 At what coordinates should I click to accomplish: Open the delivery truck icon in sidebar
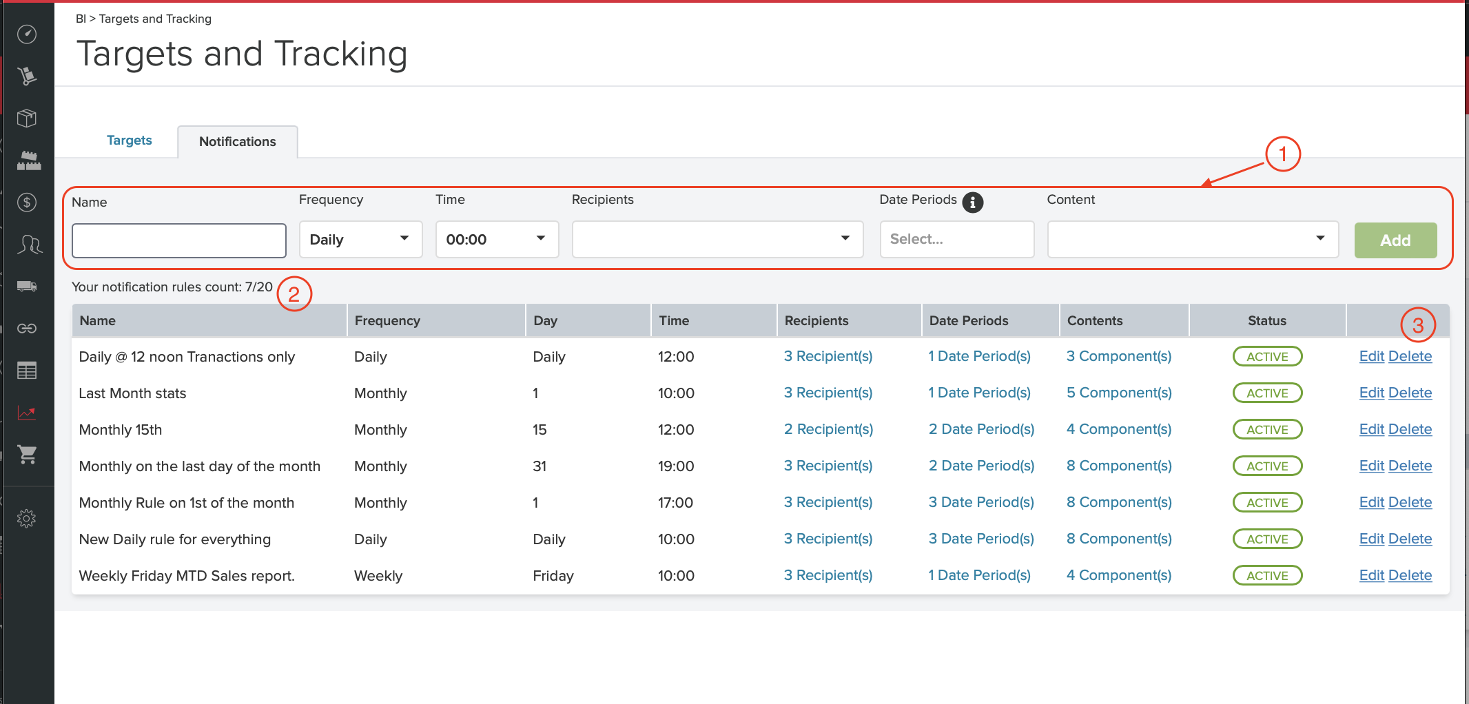[x=27, y=286]
